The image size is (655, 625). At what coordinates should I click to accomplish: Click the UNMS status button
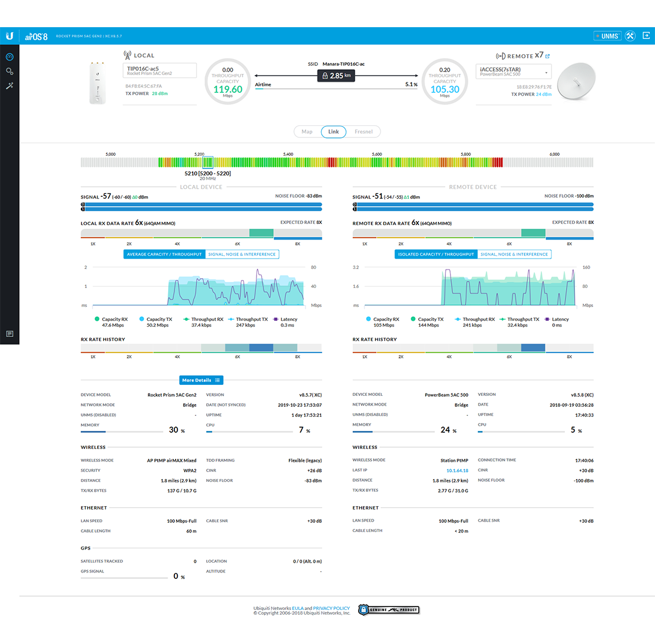608,36
